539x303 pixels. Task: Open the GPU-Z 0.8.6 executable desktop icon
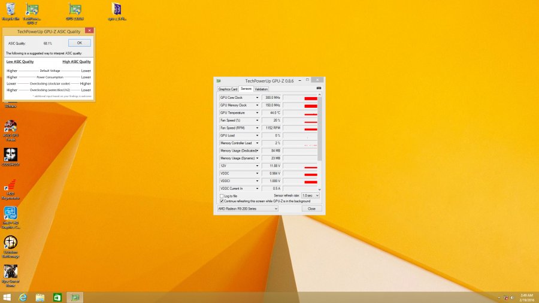coord(75,12)
